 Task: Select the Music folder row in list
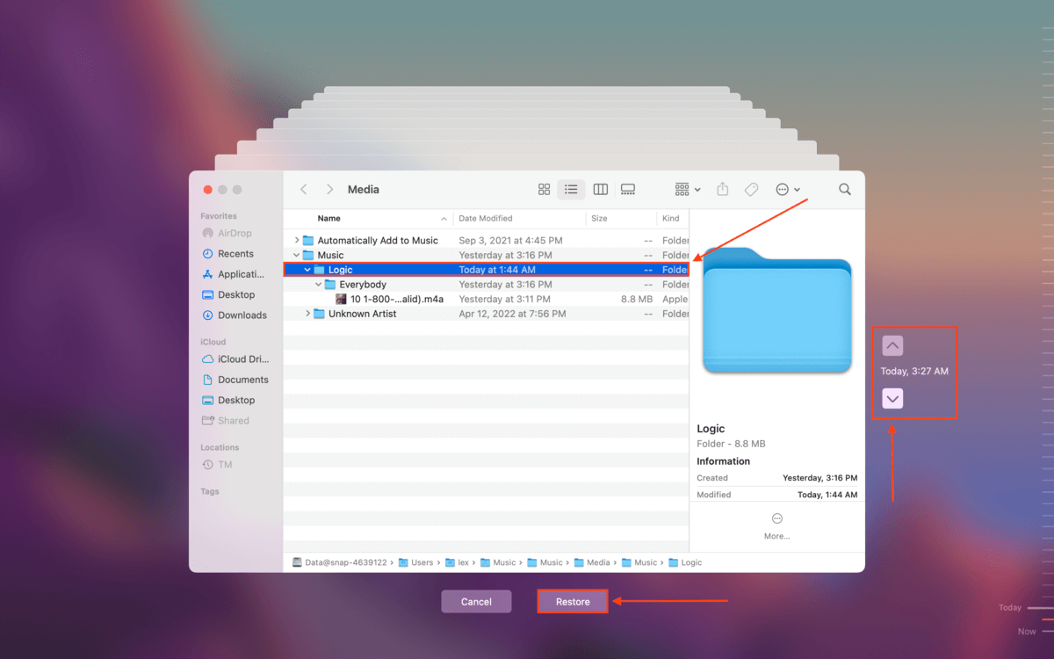[x=487, y=255]
